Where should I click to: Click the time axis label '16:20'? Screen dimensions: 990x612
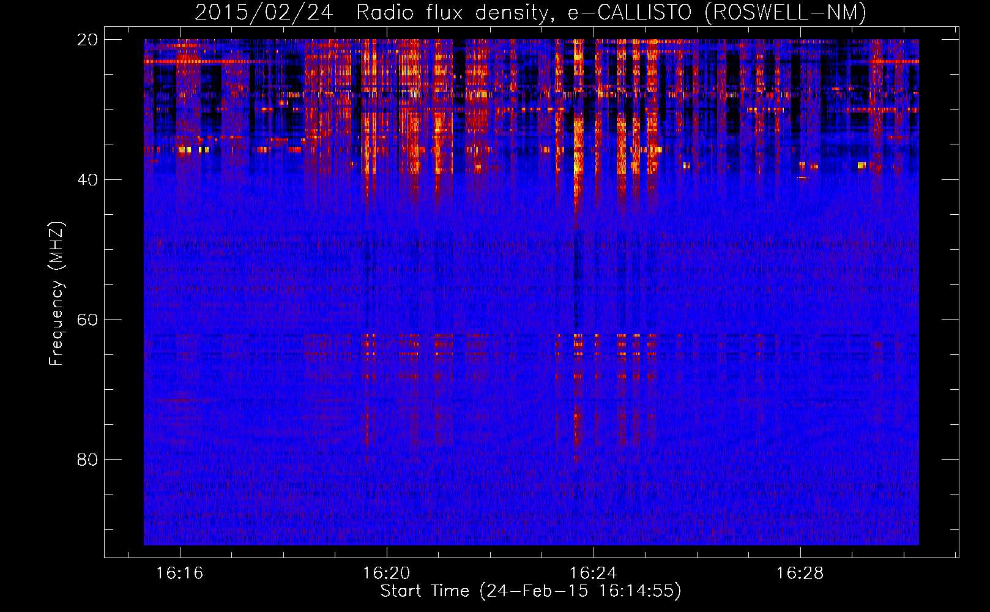[386, 573]
